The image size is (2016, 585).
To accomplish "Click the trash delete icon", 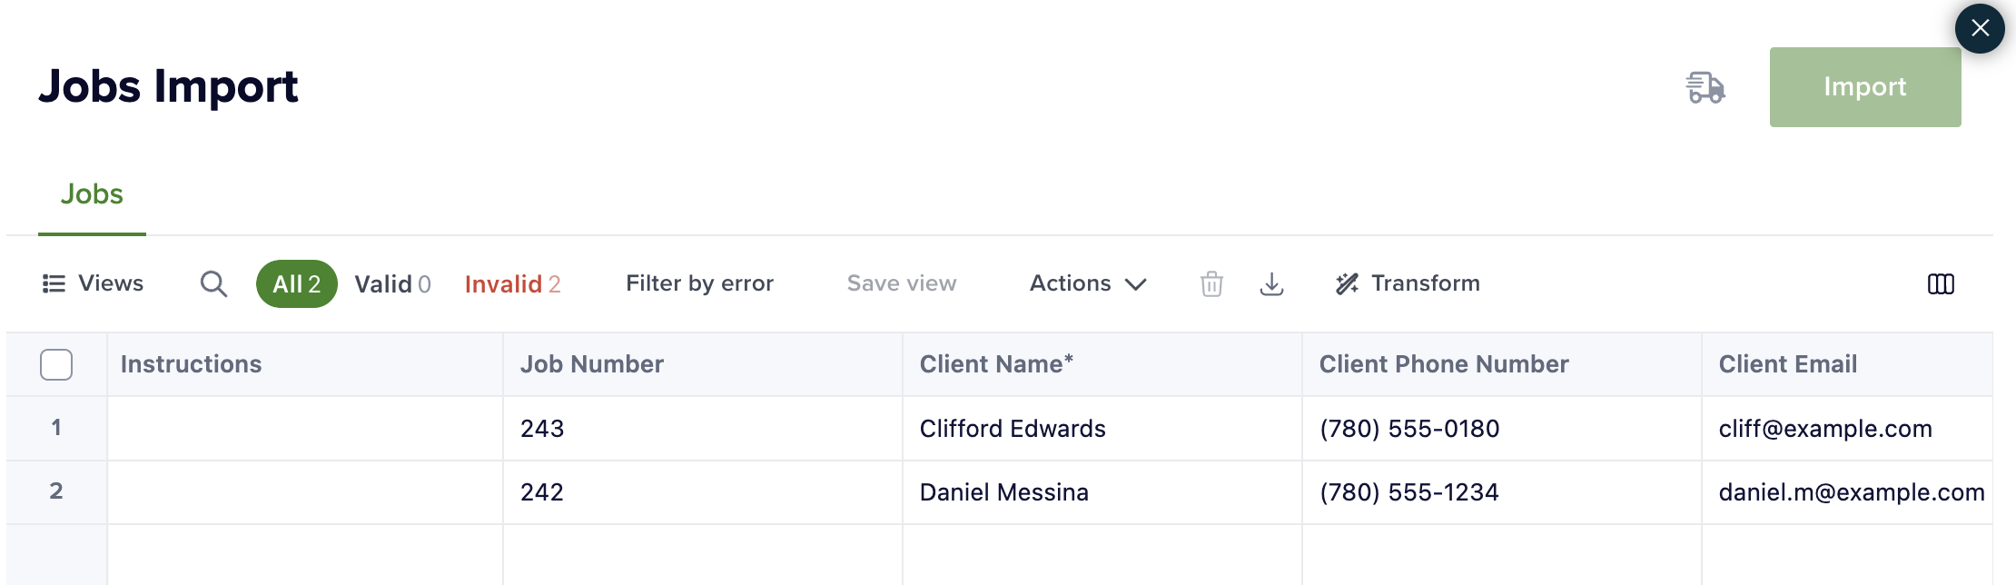I will pyautogui.click(x=1211, y=284).
